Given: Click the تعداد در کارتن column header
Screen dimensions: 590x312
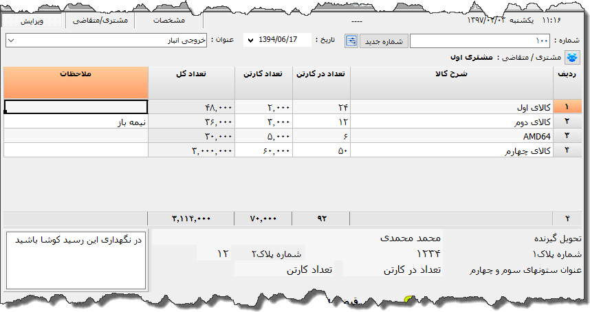Looking at the screenshot, I should click(321, 82).
